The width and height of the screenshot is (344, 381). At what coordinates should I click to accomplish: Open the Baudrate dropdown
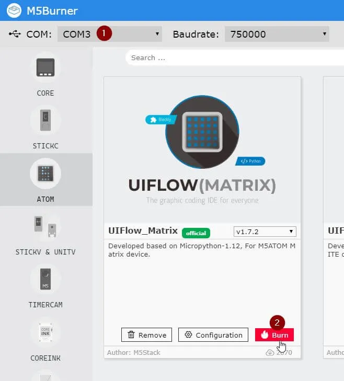pos(277,34)
